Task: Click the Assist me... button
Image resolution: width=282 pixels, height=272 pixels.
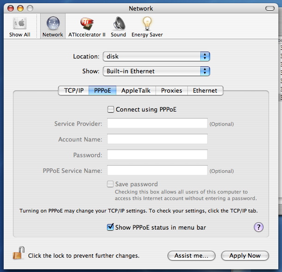Action: [x=192, y=255]
